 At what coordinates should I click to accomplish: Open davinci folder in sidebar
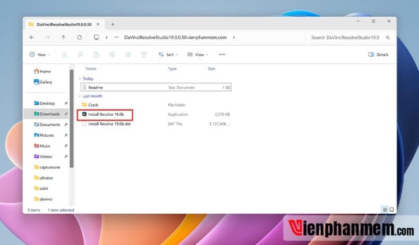[43, 199]
